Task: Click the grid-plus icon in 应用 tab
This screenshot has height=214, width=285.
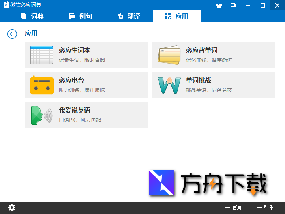Action: pyautogui.click(x=168, y=16)
